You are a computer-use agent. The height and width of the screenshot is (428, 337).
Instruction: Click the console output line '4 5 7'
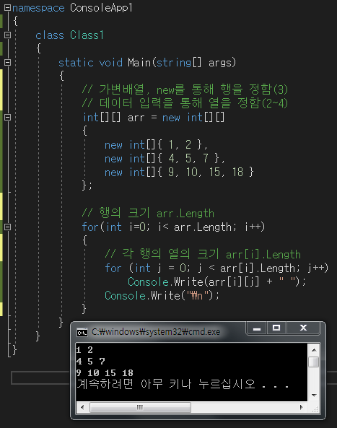pos(91,362)
